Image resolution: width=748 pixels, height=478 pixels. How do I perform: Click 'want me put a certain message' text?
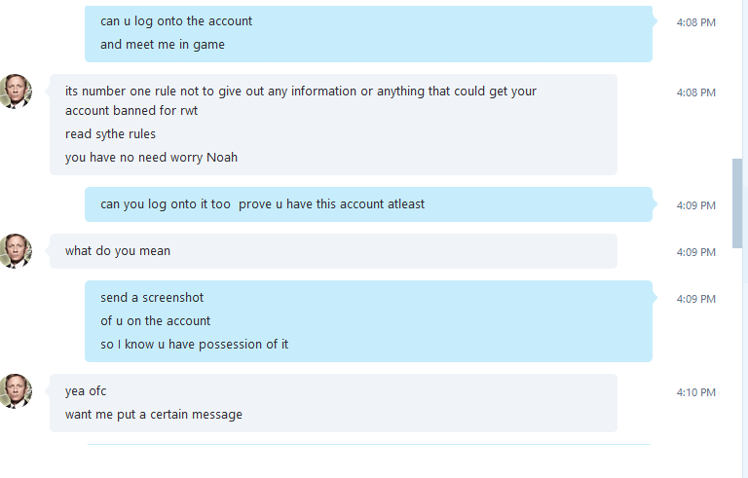(x=154, y=415)
